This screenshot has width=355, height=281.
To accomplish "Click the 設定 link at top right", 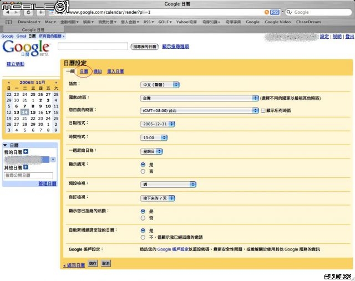I will click(x=324, y=37).
